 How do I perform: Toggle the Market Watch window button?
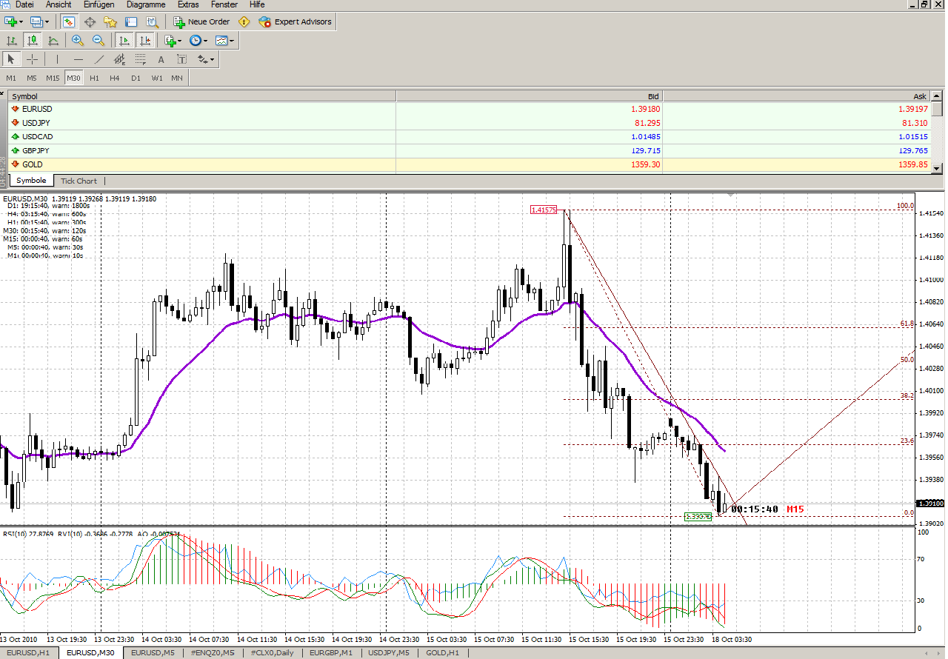(x=68, y=21)
